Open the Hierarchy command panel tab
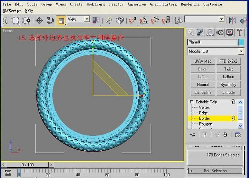The image size is (249, 178). click(x=210, y=33)
